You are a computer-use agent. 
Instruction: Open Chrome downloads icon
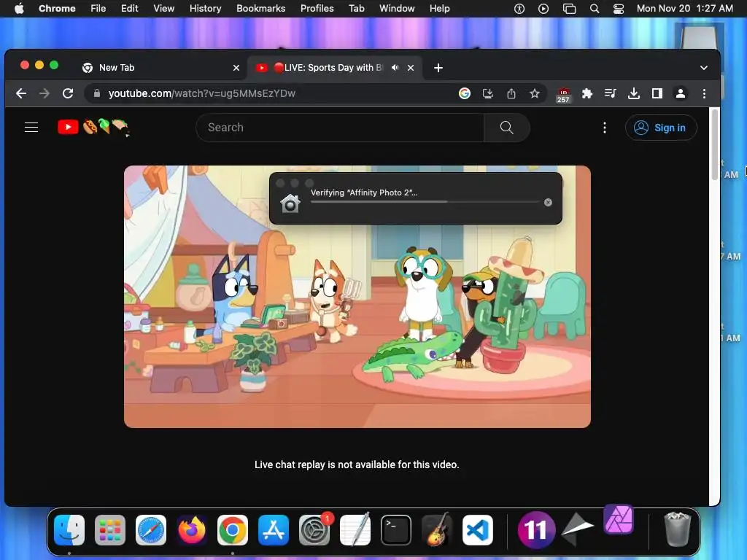[x=634, y=93]
